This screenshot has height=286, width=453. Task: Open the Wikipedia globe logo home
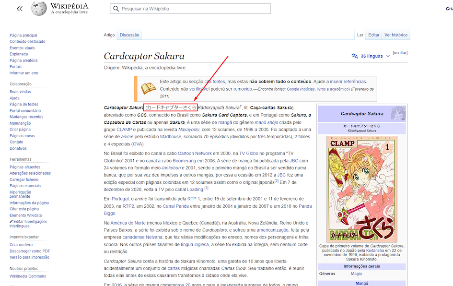(39, 8)
